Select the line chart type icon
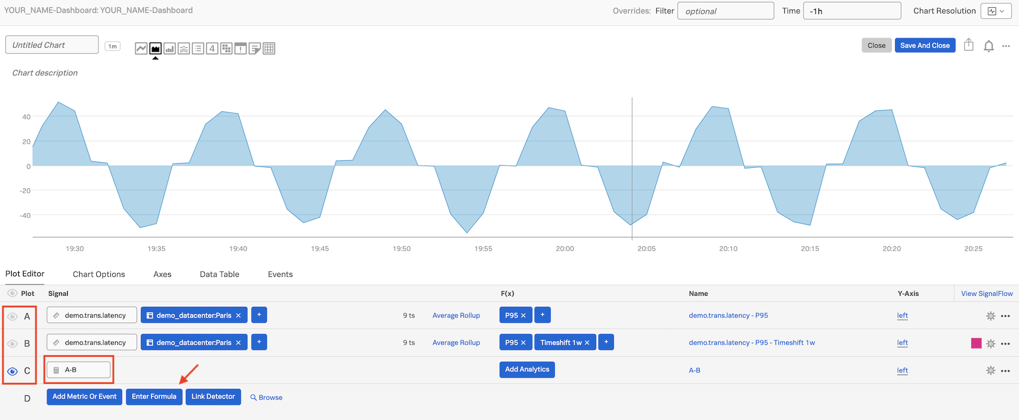1019x420 pixels. point(141,48)
